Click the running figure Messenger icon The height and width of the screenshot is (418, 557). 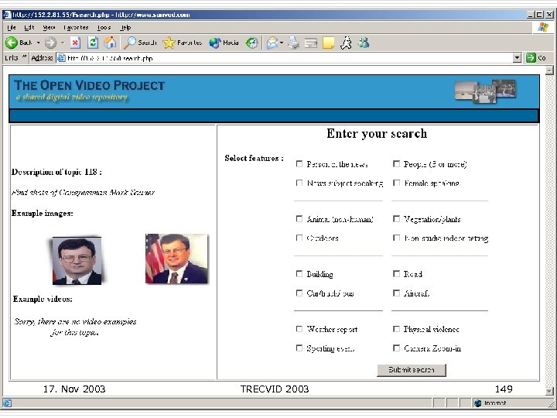(346, 43)
